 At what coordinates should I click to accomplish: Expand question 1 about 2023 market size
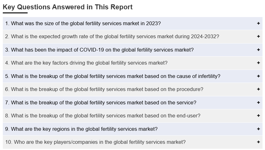[83, 23]
